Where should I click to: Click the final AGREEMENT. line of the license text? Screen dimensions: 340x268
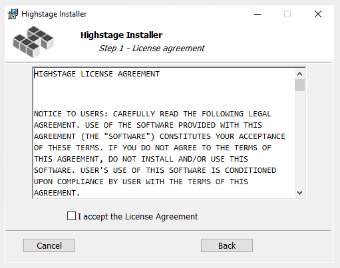tap(57, 193)
